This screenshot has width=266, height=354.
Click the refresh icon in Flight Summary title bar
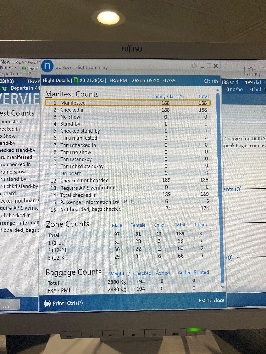(194, 66)
